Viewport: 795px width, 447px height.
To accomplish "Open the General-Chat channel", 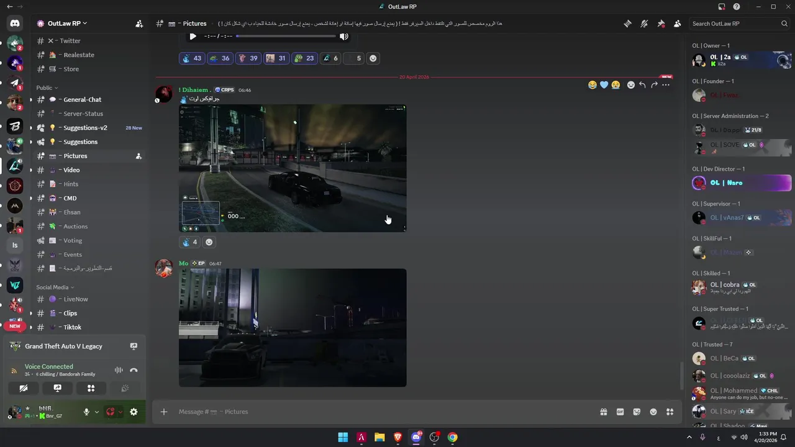I will (89, 99).
